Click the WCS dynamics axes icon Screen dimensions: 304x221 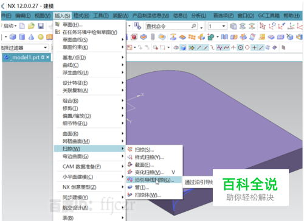pos(263,26)
